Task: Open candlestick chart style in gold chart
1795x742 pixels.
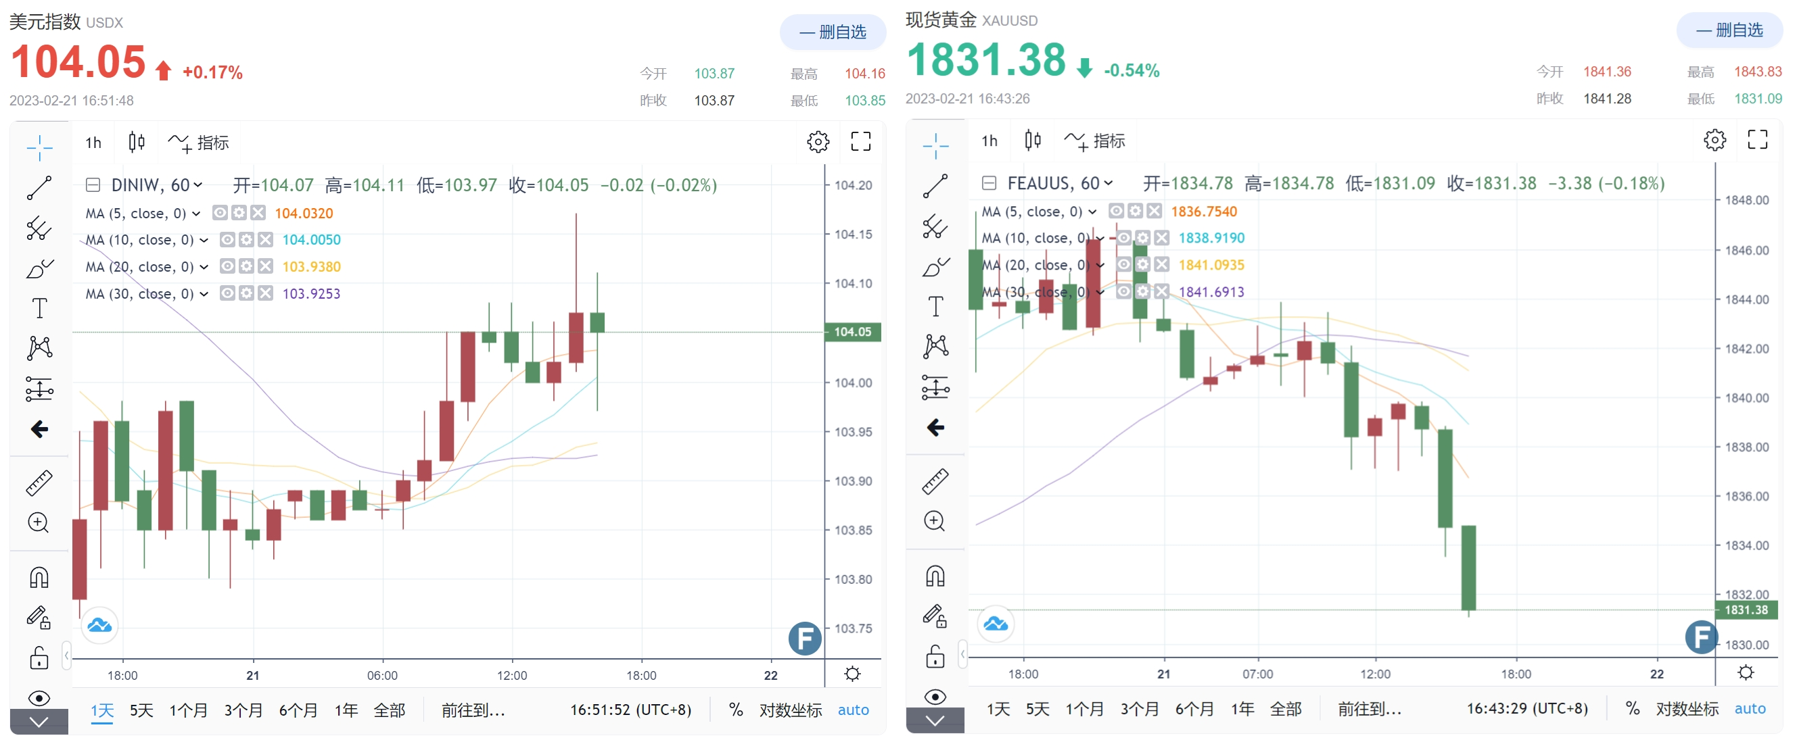Action: pyautogui.click(x=1032, y=141)
